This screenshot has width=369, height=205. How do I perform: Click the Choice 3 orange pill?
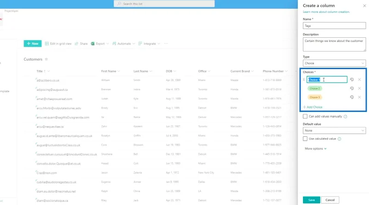pos(315,97)
